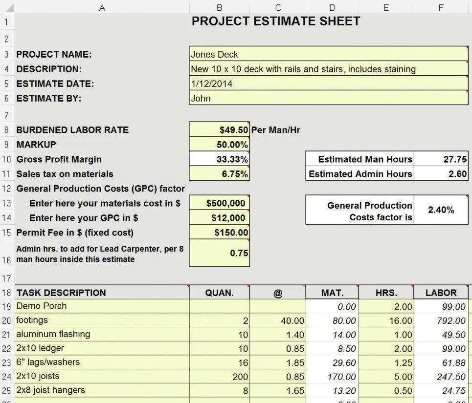472x403 pixels.
Task: Select row header 18
Action: (6, 293)
